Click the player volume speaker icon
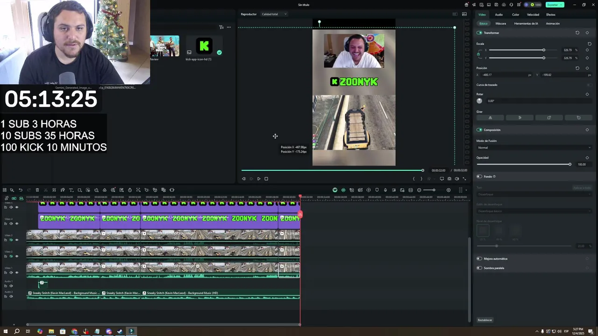The image size is (598, 336). (x=457, y=179)
